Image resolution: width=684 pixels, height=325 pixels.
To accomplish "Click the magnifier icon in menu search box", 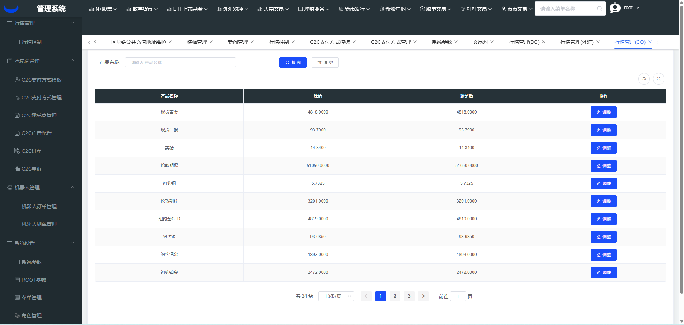I will coord(599,9).
